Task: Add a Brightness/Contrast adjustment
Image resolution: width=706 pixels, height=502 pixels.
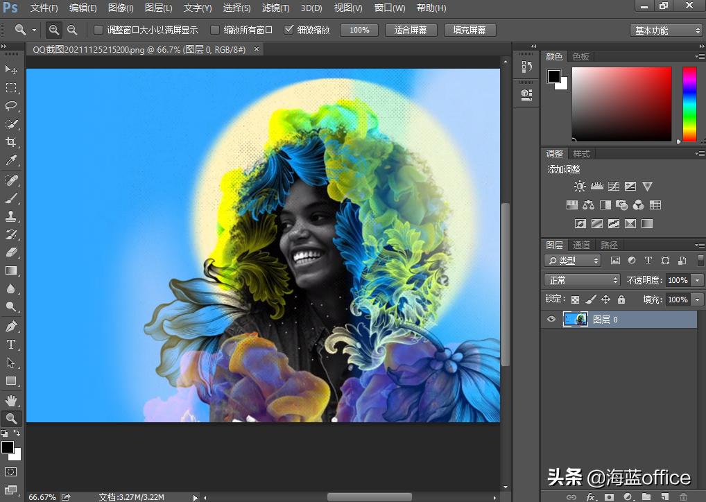Action: click(580, 186)
